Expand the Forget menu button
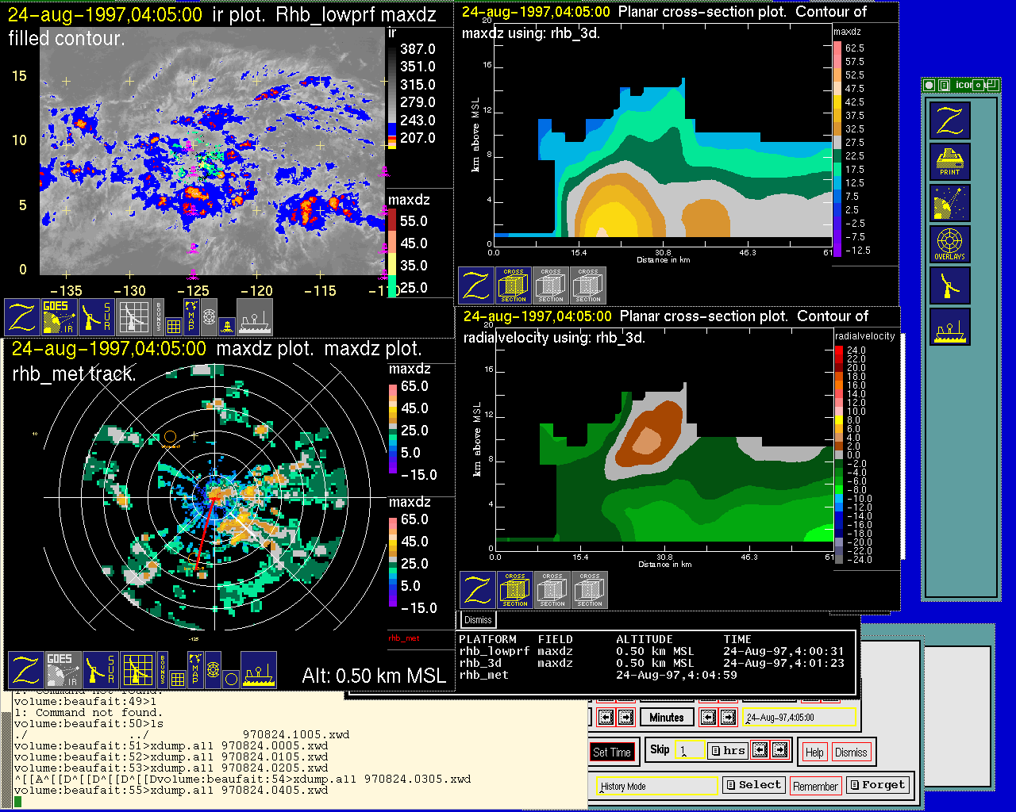1016x812 pixels. click(876, 785)
